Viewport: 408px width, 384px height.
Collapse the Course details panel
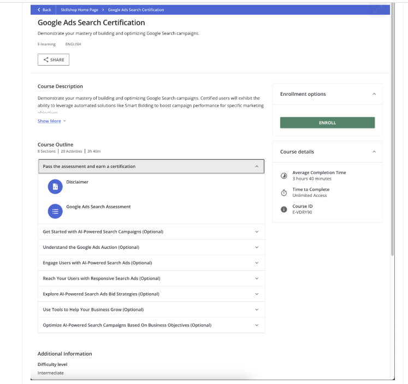pyautogui.click(x=374, y=152)
